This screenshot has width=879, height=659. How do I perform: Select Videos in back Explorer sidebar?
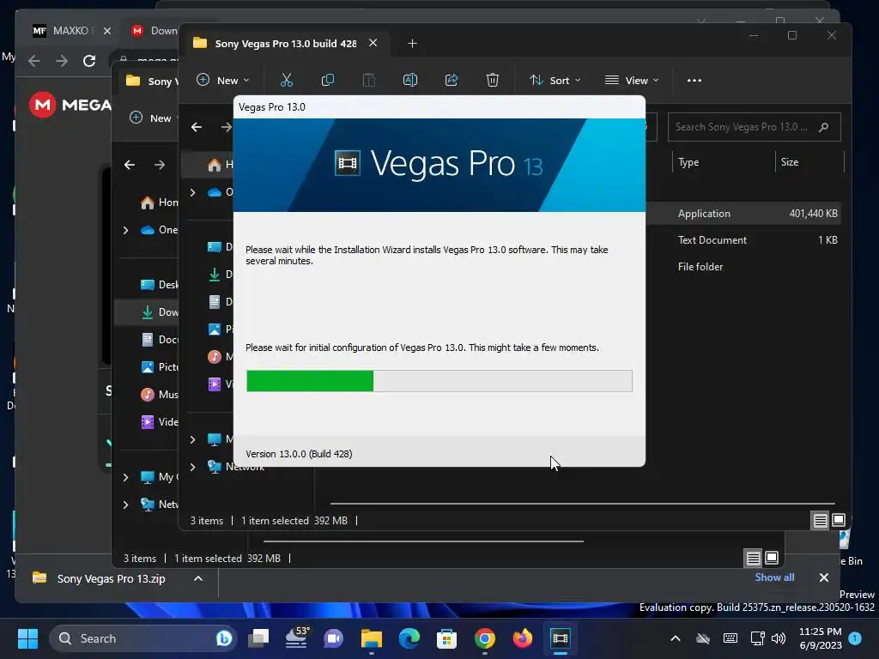pyautogui.click(x=159, y=422)
